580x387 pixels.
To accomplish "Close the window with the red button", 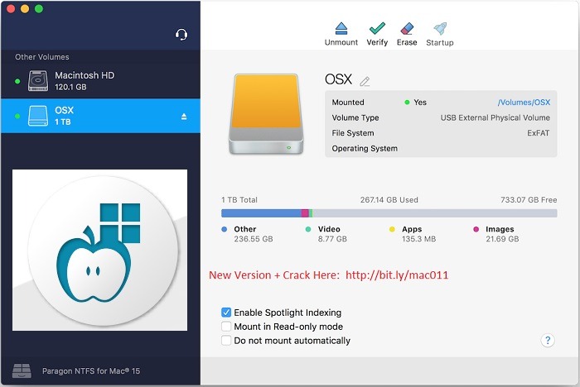I will tap(11, 8).
